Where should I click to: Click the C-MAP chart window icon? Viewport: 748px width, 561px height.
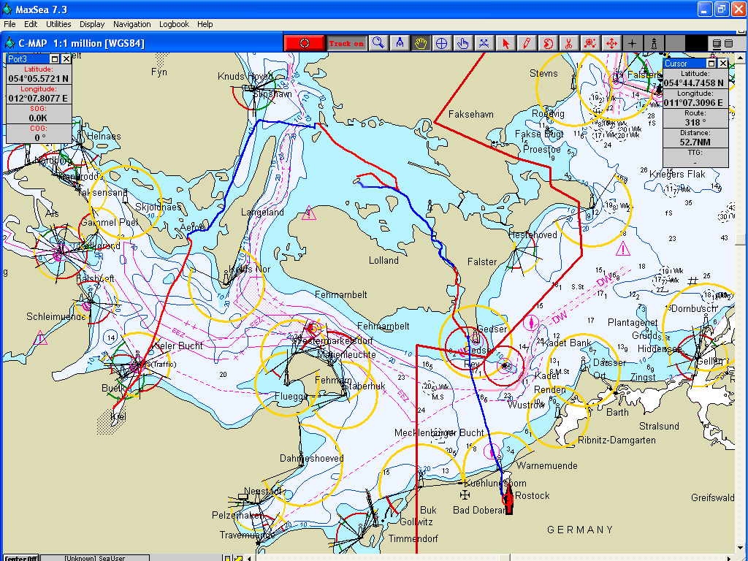click(9, 43)
